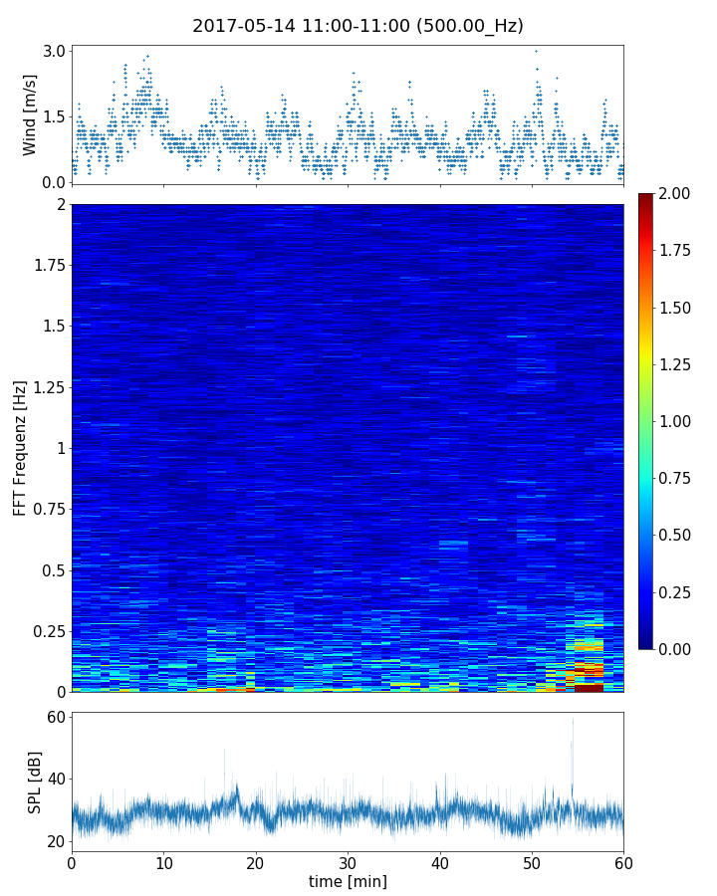The height and width of the screenshot is (896, 717).
Task: Click the plot title with date 2017-05-14
Action: click(x=358, y=26)
